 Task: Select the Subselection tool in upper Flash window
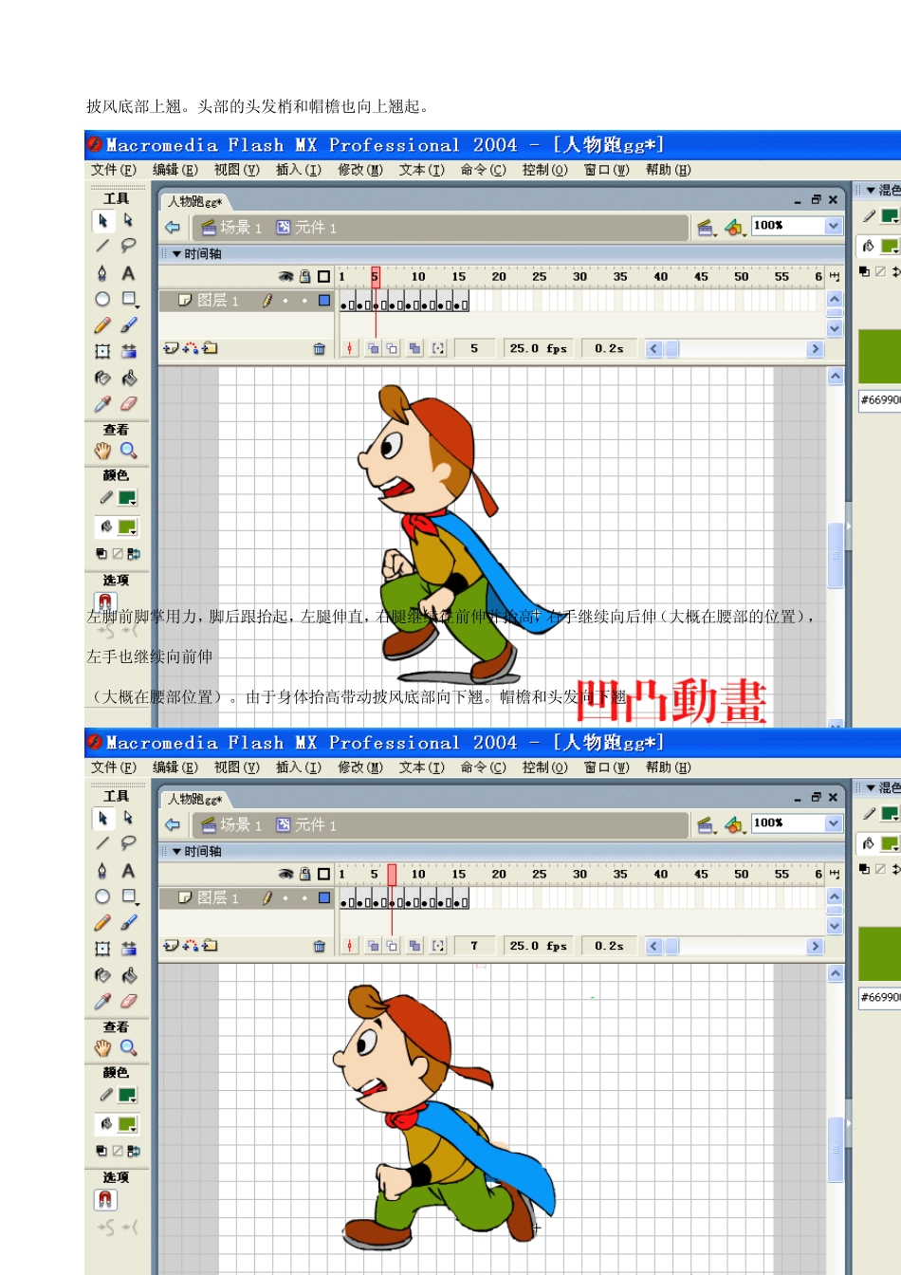[x=128, y=220]
